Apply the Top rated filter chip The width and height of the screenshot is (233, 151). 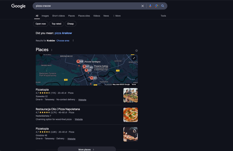pos(57,24)
